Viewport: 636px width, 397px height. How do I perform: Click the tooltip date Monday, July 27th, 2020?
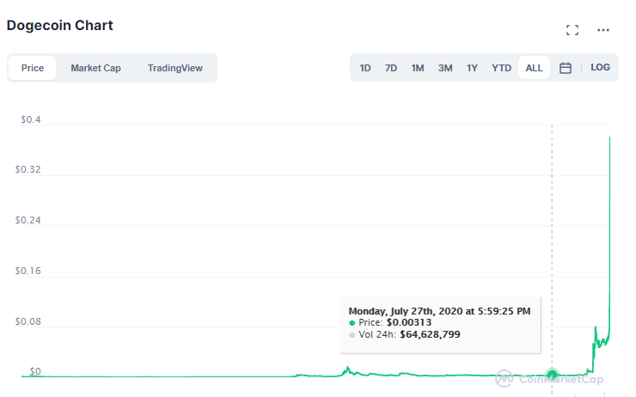point(406,311)
